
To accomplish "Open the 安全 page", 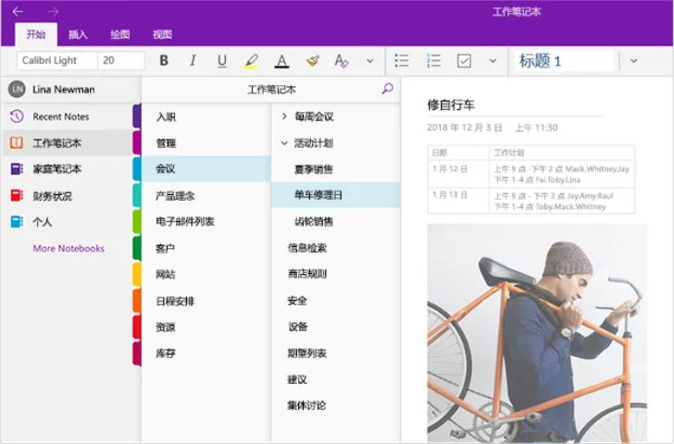I will pyautogui.click(x=336, y=301).
